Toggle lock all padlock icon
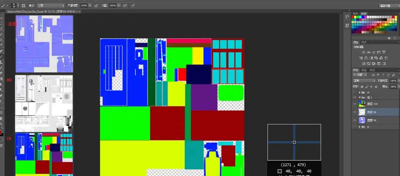 click(x=376, y=87)
